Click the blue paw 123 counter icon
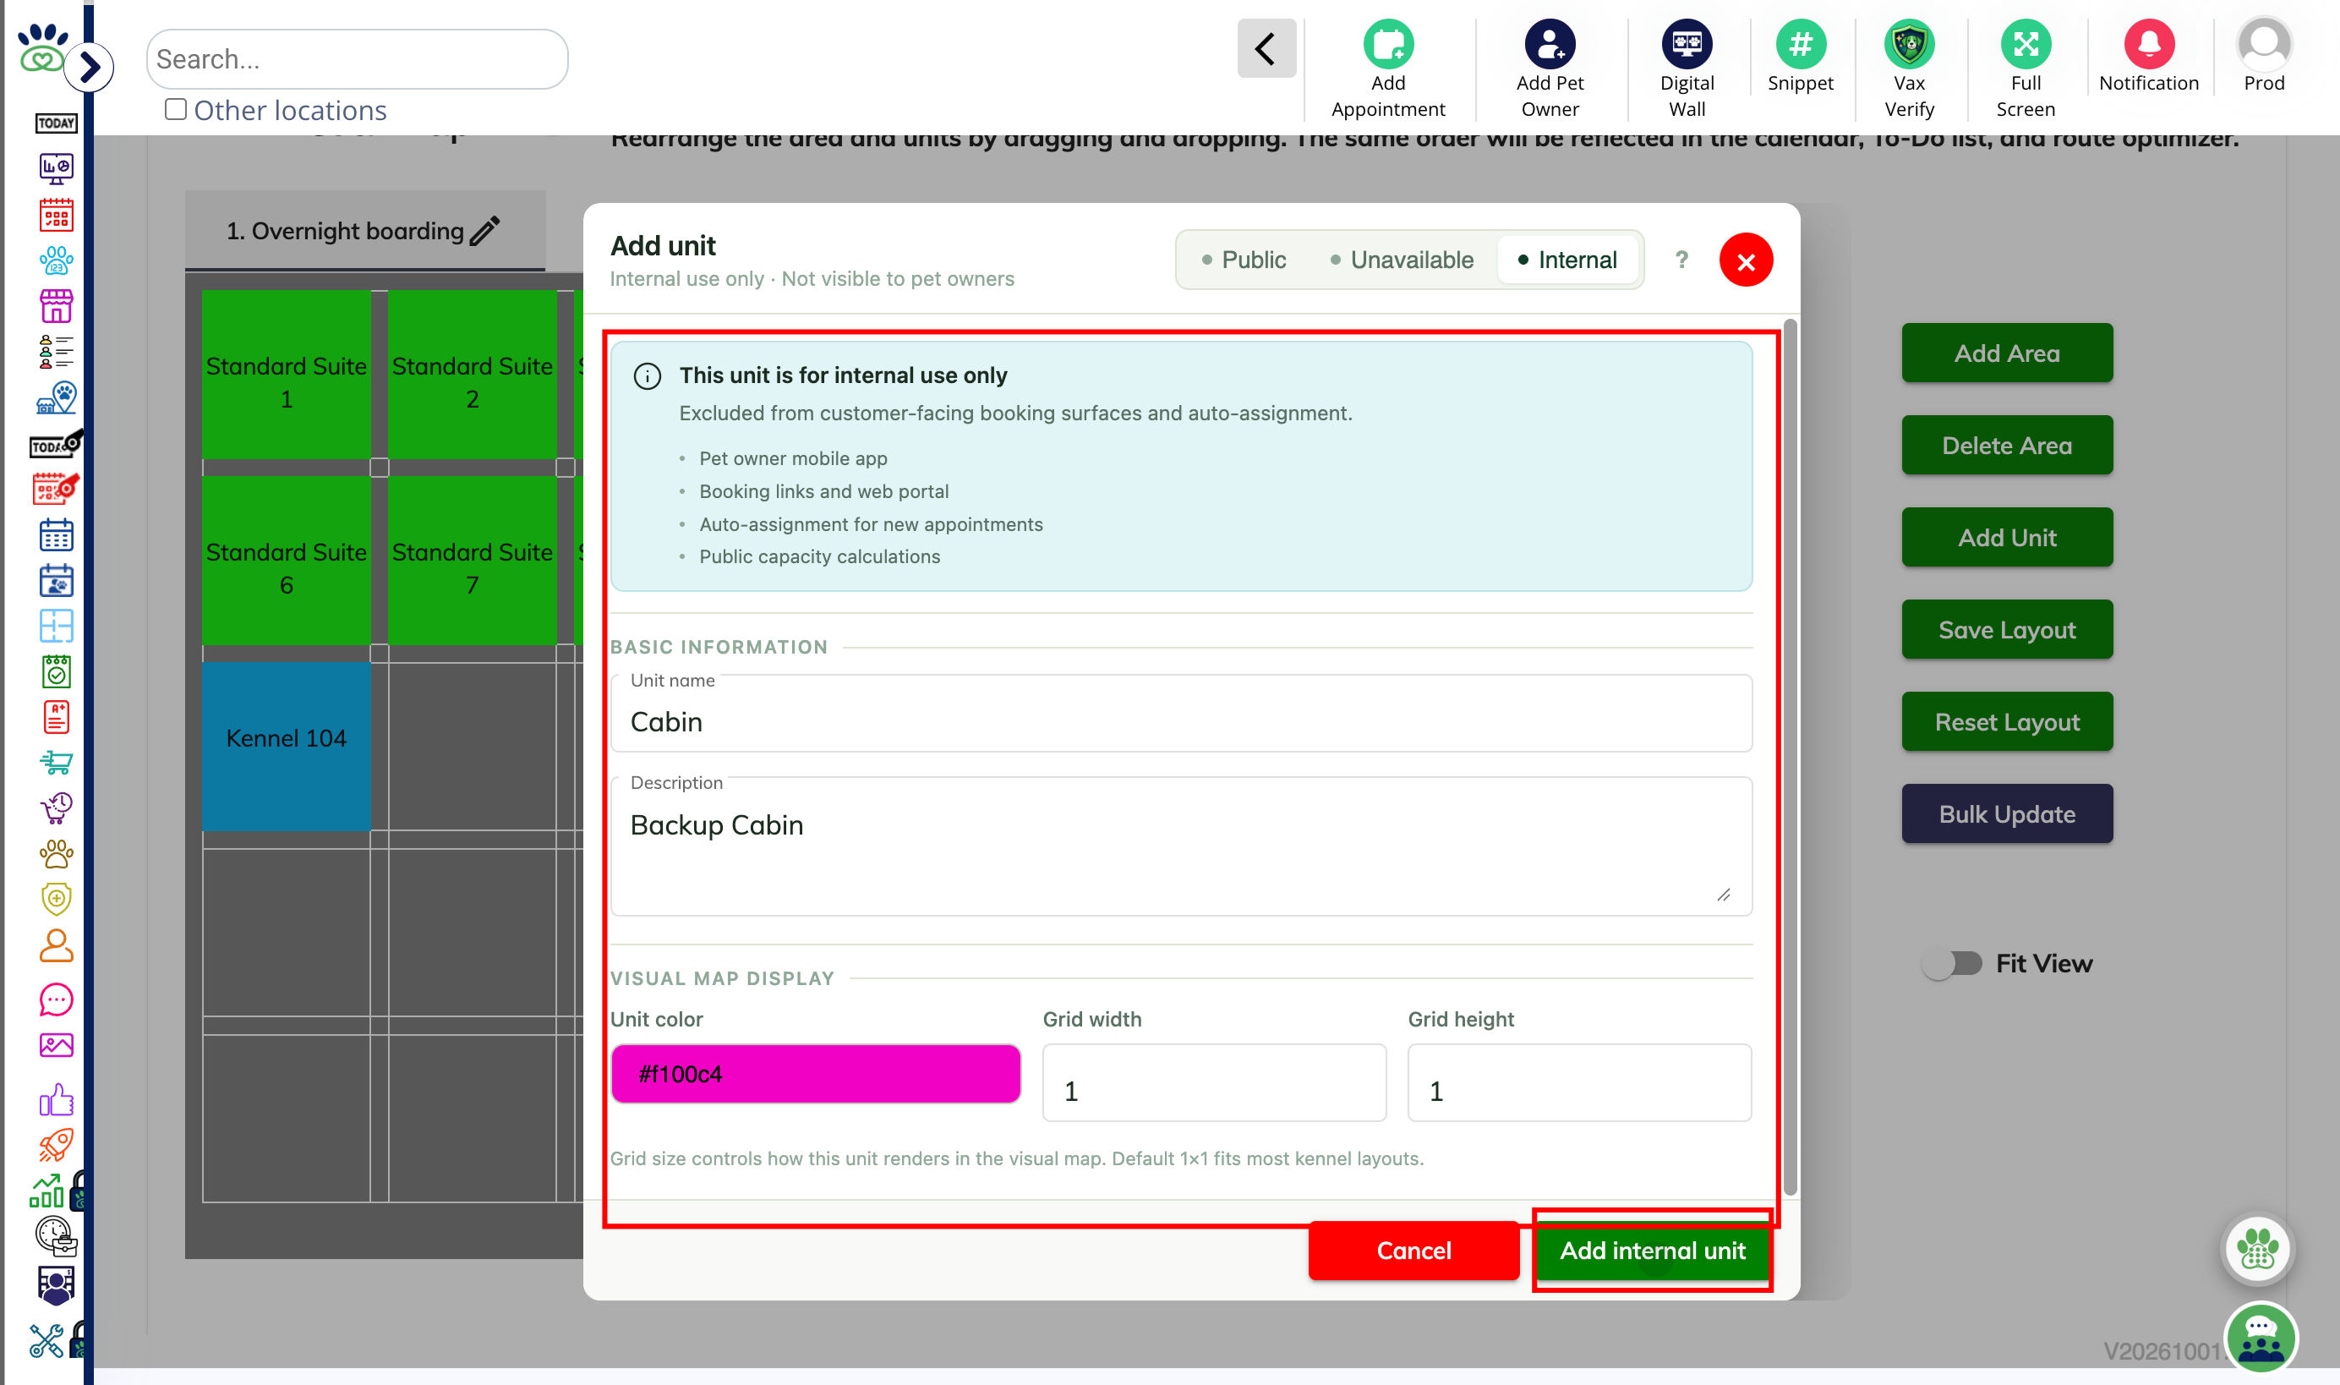The image size is (2340, 1385). pos(56,260)
